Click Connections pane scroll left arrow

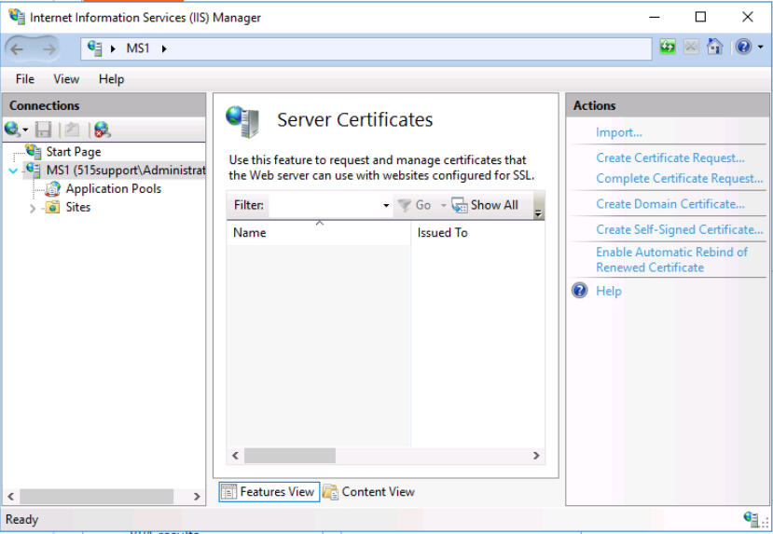(x=11, y=497)
